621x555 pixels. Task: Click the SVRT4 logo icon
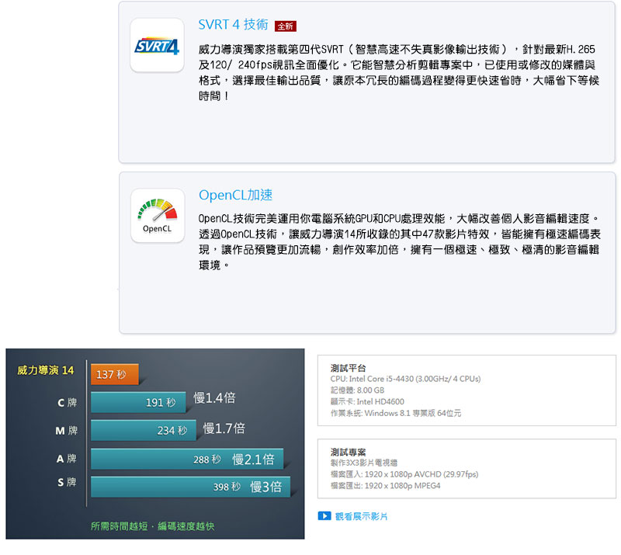point(158,45)
